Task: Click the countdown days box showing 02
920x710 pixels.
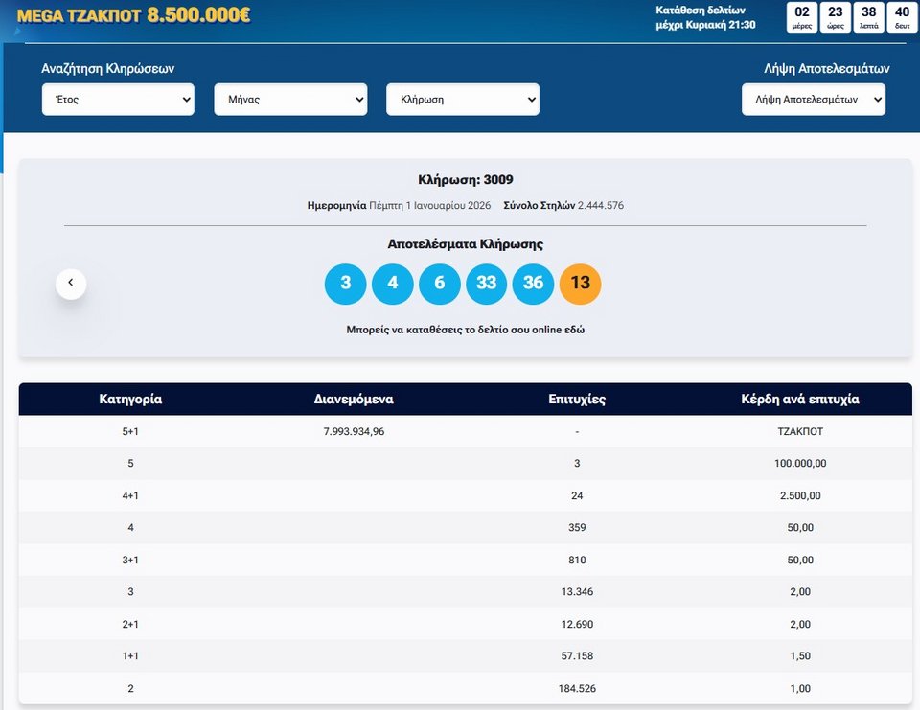Action: coord(802,17)
